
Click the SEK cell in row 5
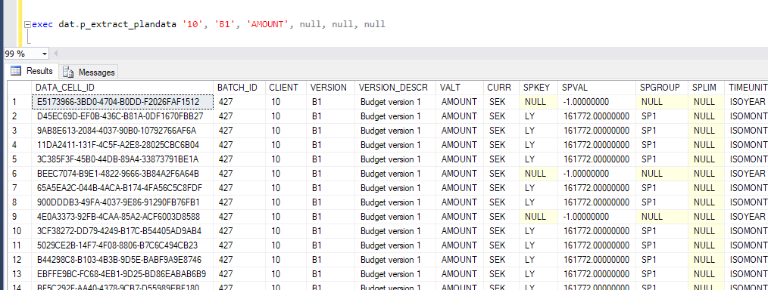click(x=501, y=159)
